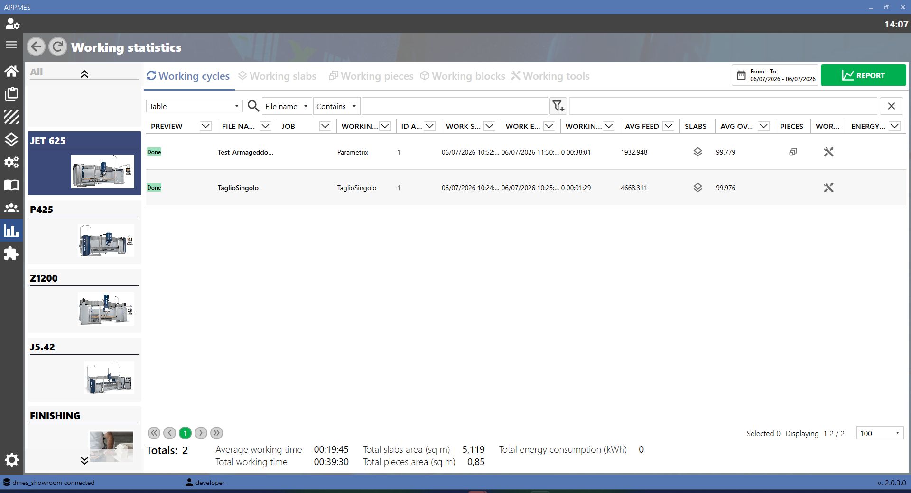Open ID A... column filter dropdown

pyautogui.click(x=430, y=126)
